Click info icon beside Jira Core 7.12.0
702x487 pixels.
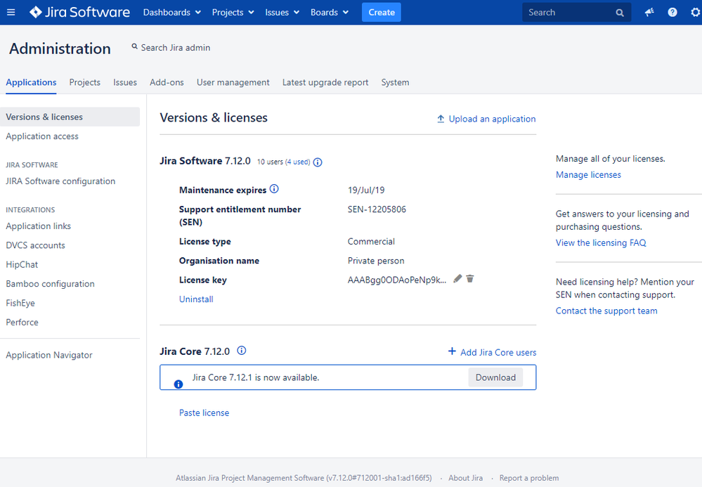click(241, 351)
